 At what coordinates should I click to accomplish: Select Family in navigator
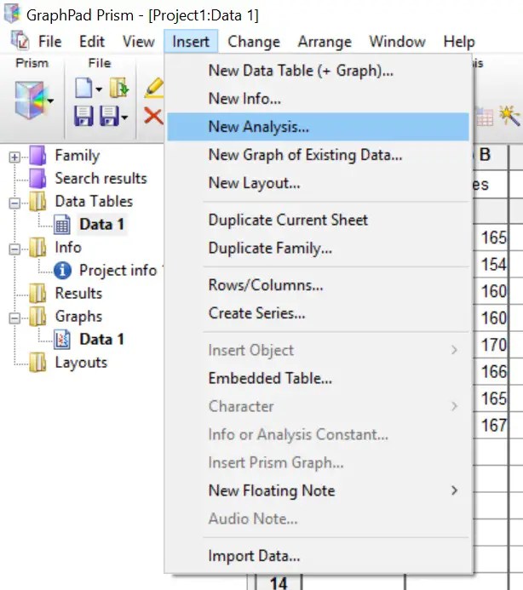[x=78, y=156]
